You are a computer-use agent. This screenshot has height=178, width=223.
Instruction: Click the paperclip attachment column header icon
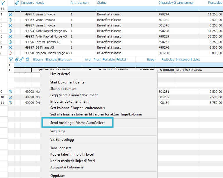click(17, 3)
